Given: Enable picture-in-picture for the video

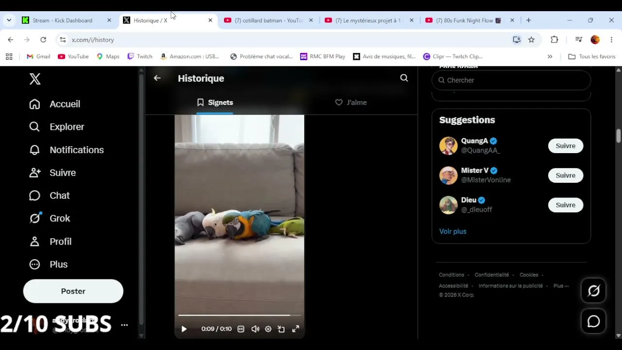Looking at the screenshot, I should click(x=281, y=329).
